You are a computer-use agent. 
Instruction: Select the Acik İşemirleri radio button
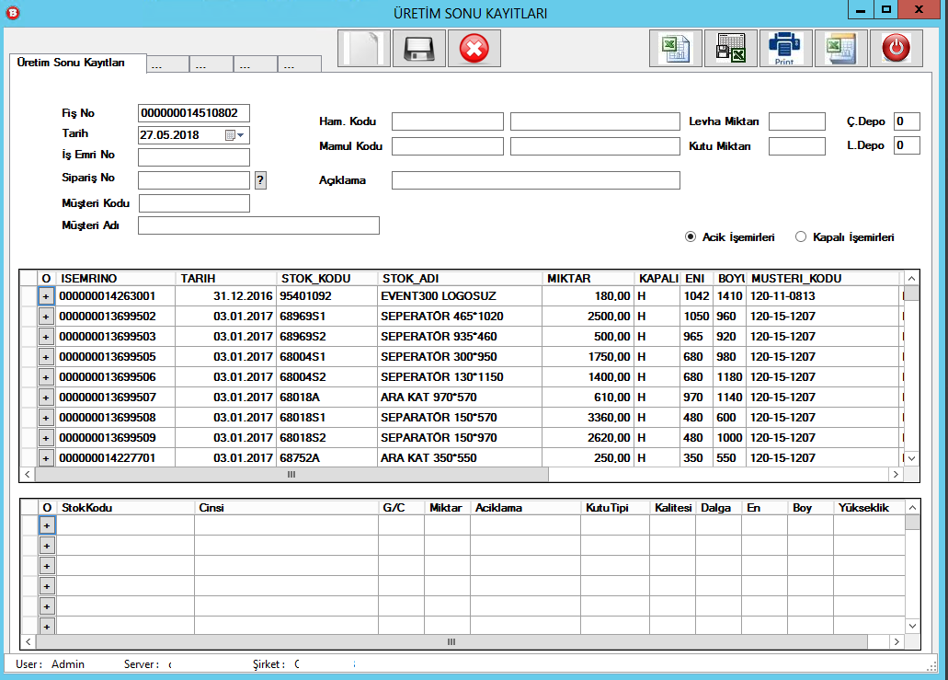point(691,236)
